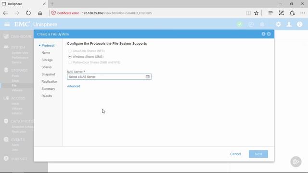Viewport: 308px width, 173px height.
Task: Go to Snapshot step in wizard
Action: [x=48, y=74]
